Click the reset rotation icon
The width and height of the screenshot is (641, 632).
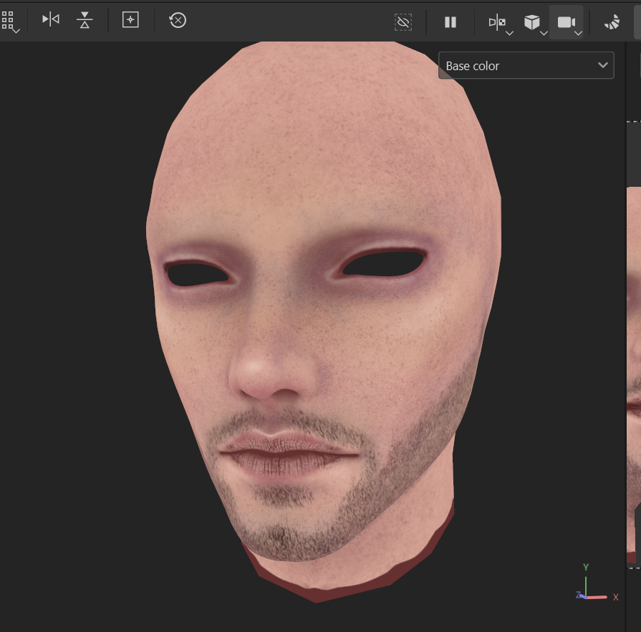[176, 21]
